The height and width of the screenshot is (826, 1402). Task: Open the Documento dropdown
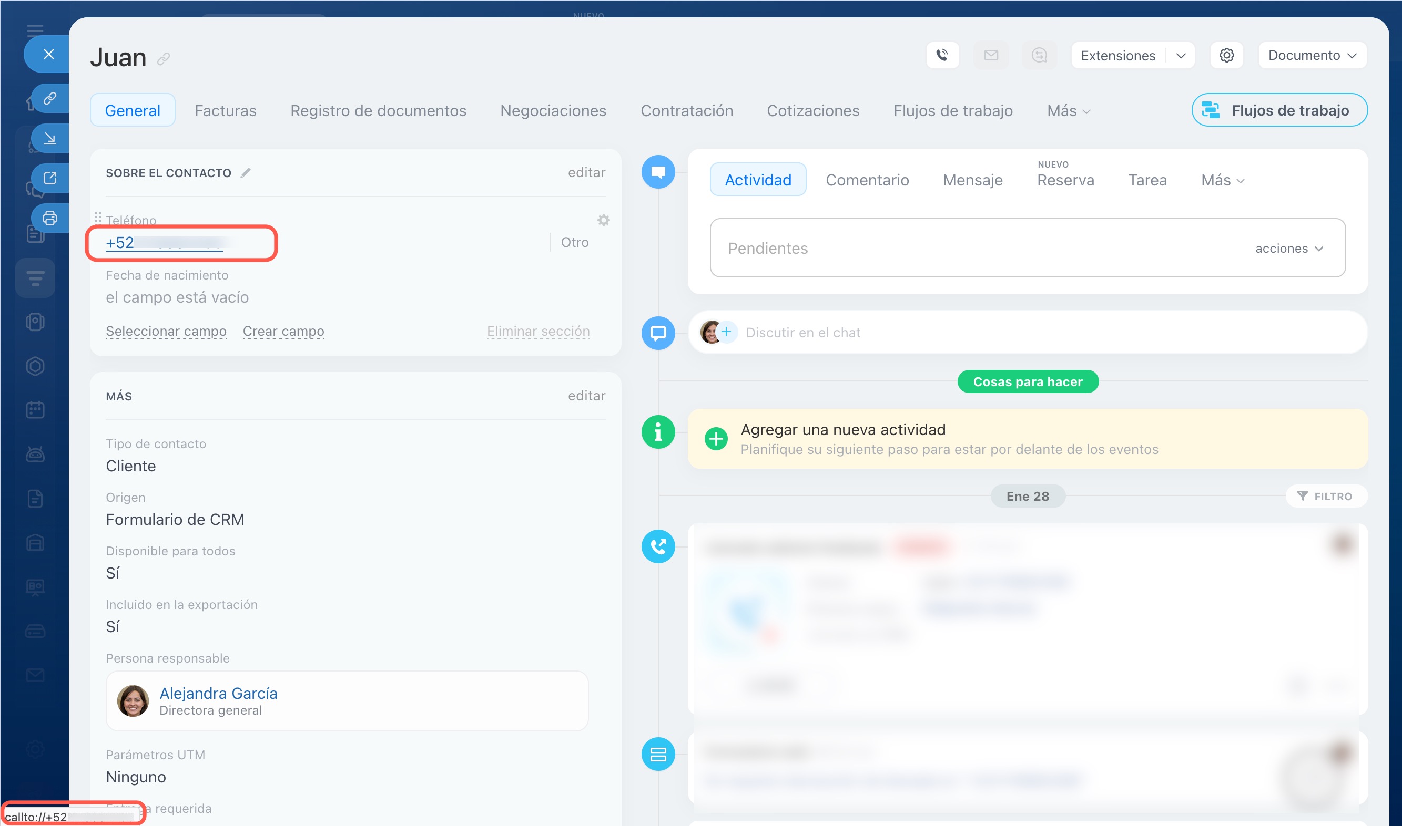(1311, 55)
